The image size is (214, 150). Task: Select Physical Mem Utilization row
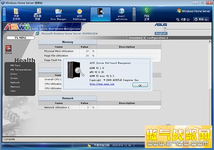[x=100, y=51]
